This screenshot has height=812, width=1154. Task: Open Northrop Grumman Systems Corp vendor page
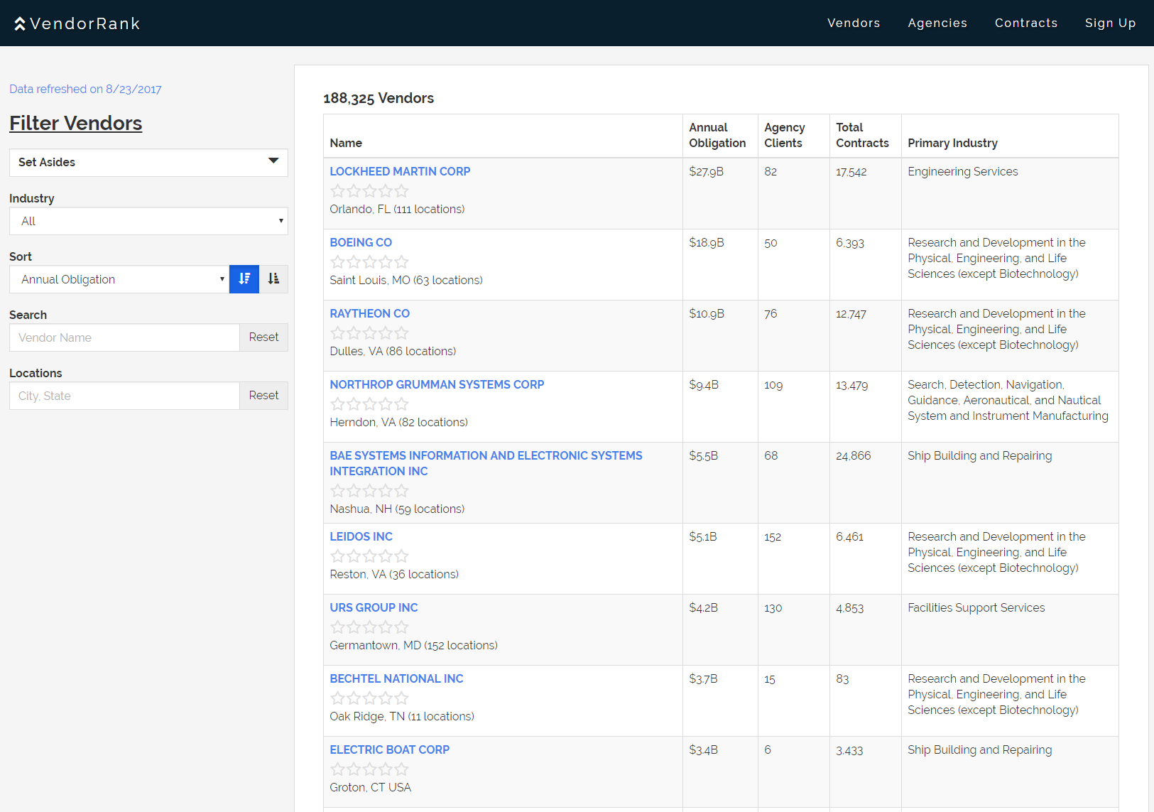[x=437, y=384]
